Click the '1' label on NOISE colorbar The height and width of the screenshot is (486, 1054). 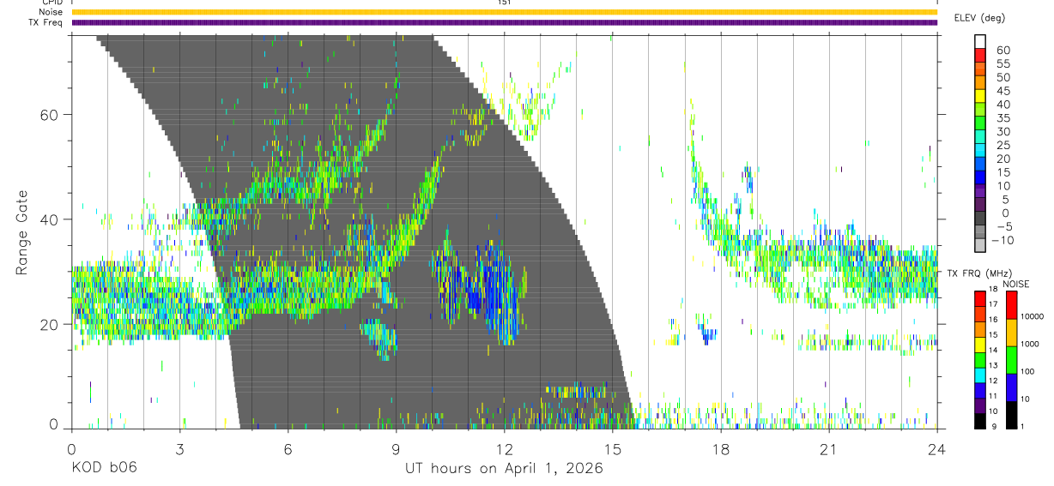pyautogui.click(x=1022, y=426)
